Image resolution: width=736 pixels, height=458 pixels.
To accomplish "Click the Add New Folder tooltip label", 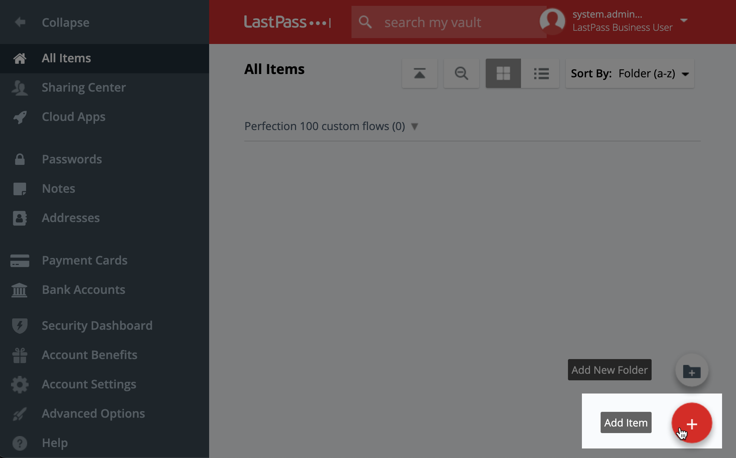I will point(610,370).
